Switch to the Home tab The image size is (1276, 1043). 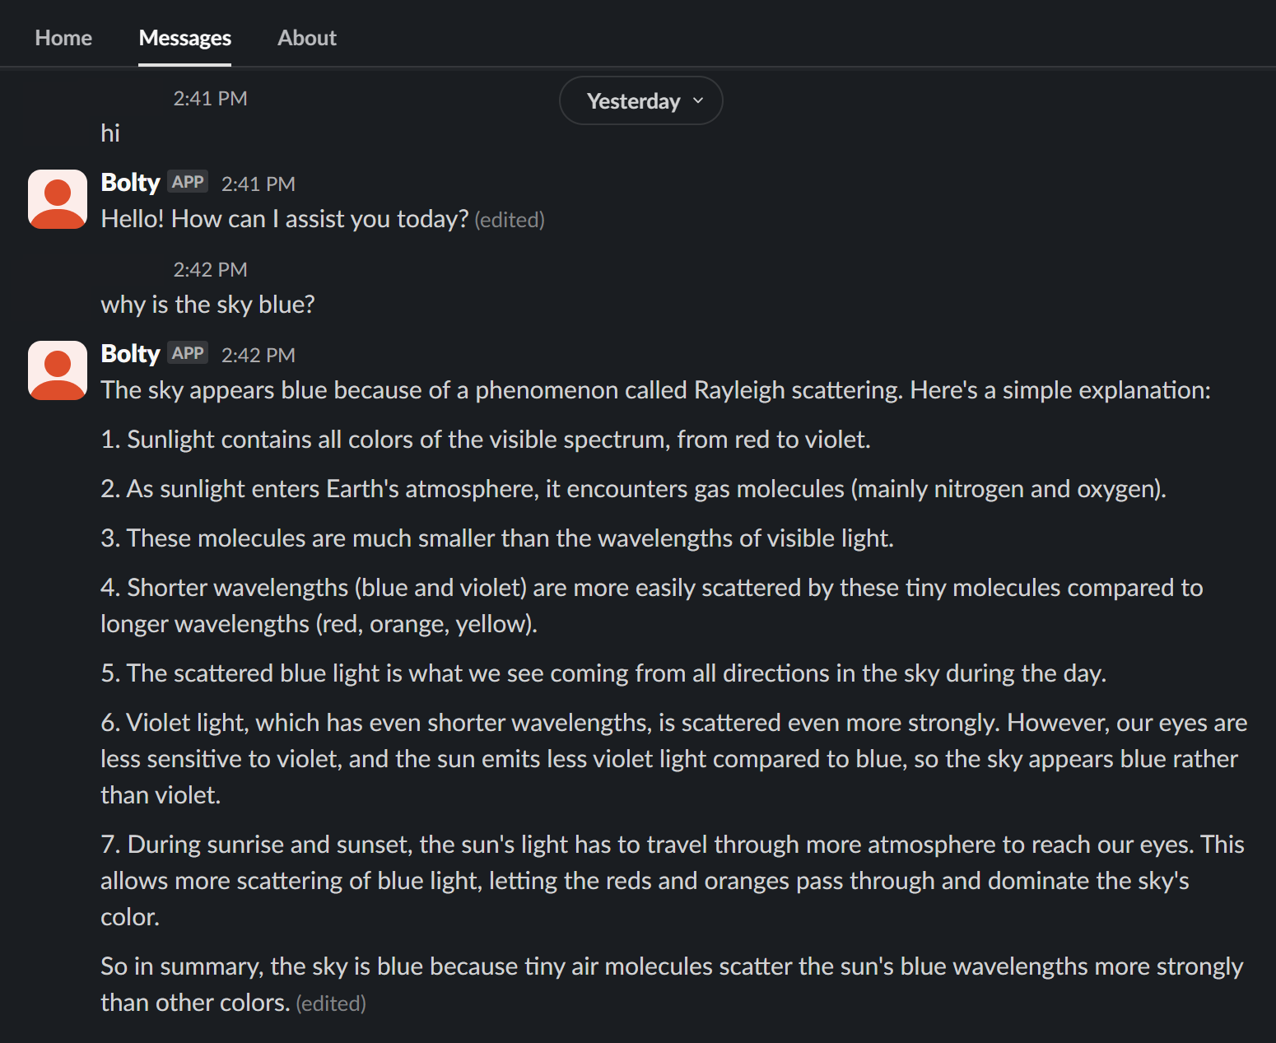(x=63, y=38)
